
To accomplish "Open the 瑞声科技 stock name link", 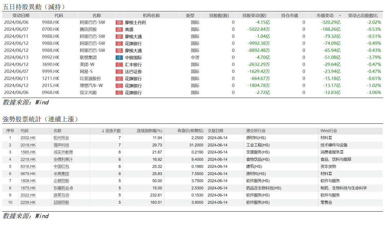I will 61,145.
